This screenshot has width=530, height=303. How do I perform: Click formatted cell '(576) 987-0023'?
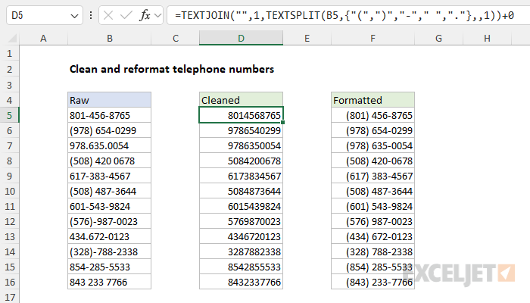pos(373,221)
